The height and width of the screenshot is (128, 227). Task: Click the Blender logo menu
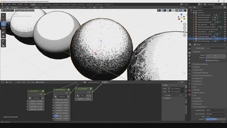tap(2, 4)
